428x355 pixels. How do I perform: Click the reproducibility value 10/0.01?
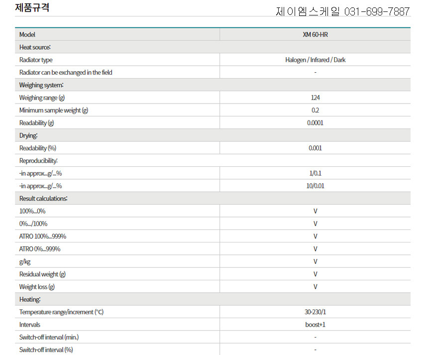(x=315, y=186)
